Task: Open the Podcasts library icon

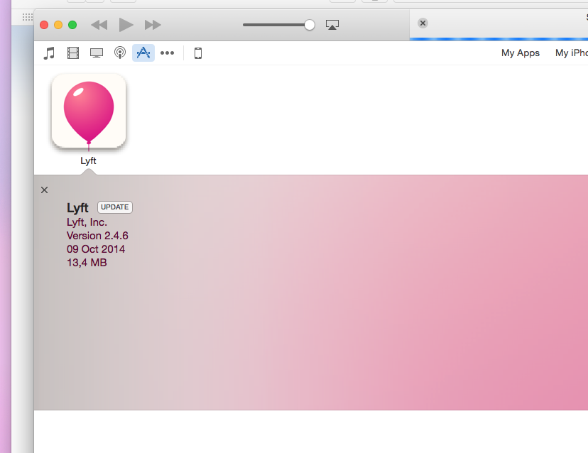Action: pyautogui.click(x=120, y=53)
